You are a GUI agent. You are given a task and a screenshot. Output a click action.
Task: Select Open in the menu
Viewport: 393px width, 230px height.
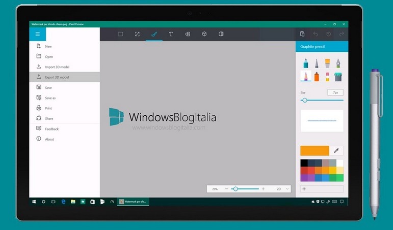pos(65,57)
